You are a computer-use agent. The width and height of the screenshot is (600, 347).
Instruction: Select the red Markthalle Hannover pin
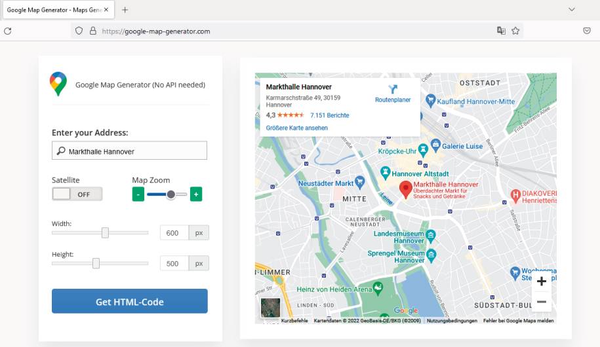[x=406, y=189]
